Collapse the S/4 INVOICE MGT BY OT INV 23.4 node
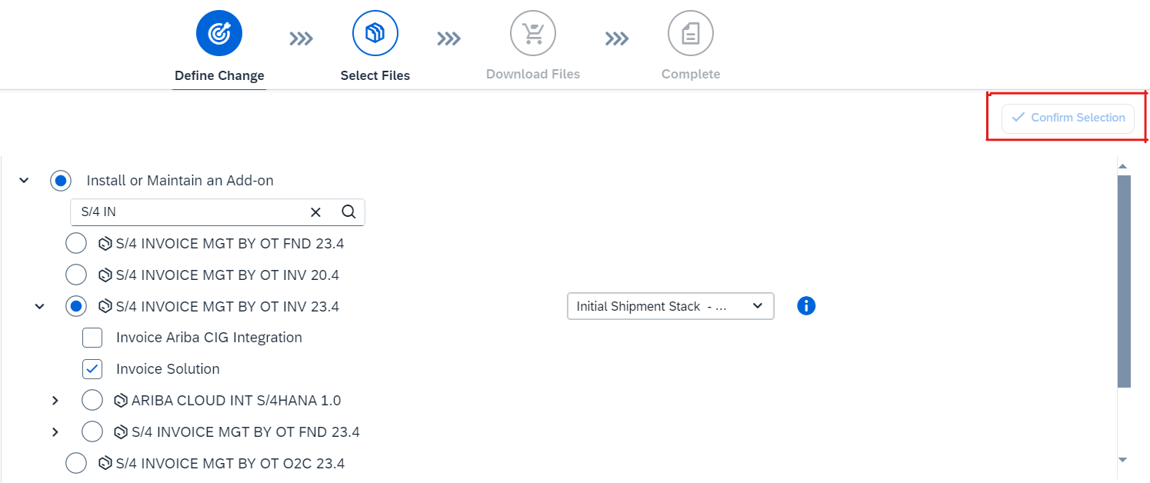1150x483 pixels. [39, 307]
